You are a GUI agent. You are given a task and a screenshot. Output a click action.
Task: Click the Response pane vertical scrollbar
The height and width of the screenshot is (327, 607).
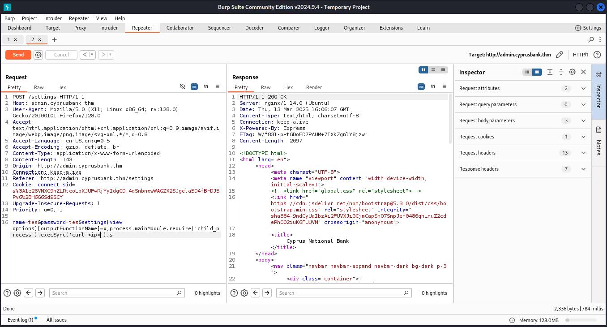point(450,119)
